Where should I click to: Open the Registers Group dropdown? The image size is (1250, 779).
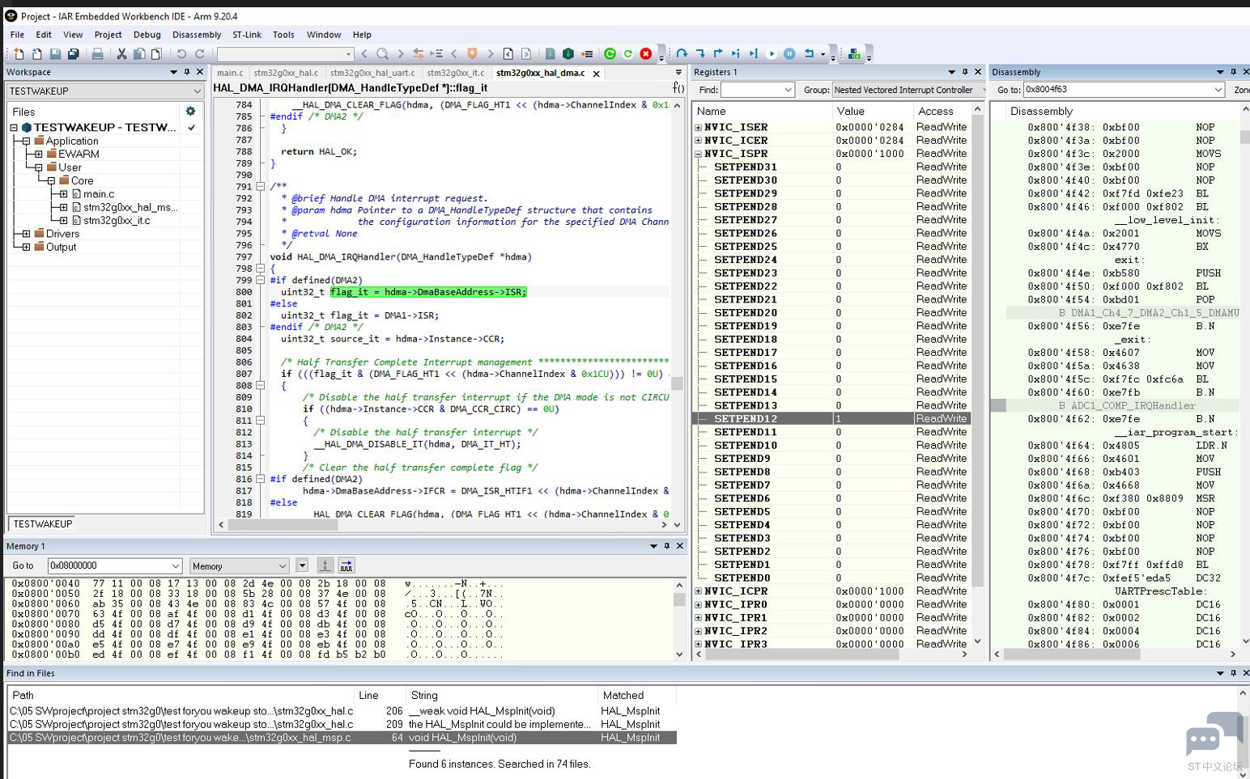pos(908,90)
